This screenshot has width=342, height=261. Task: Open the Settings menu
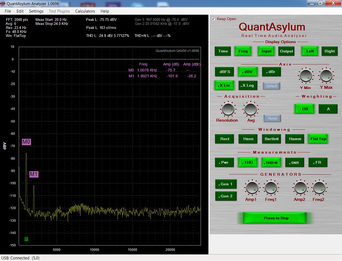pyautogui.click(x=36, y=11)
